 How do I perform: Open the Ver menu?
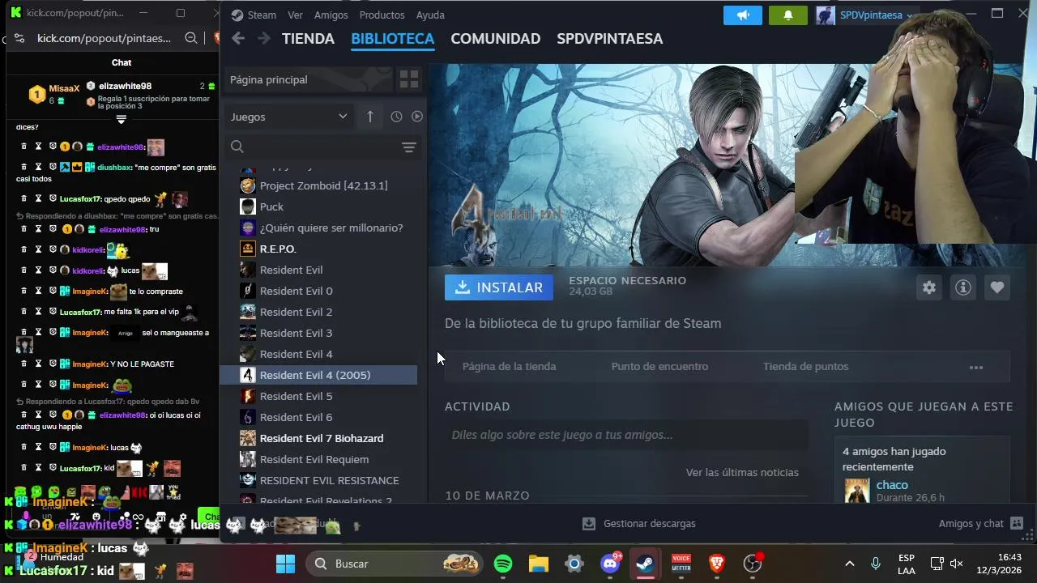(x=295, y=15)
